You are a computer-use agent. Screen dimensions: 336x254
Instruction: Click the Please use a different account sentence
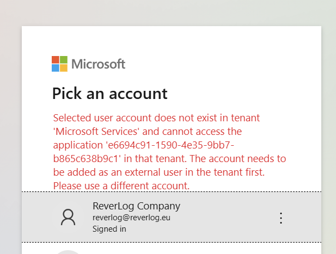point(121,185)
